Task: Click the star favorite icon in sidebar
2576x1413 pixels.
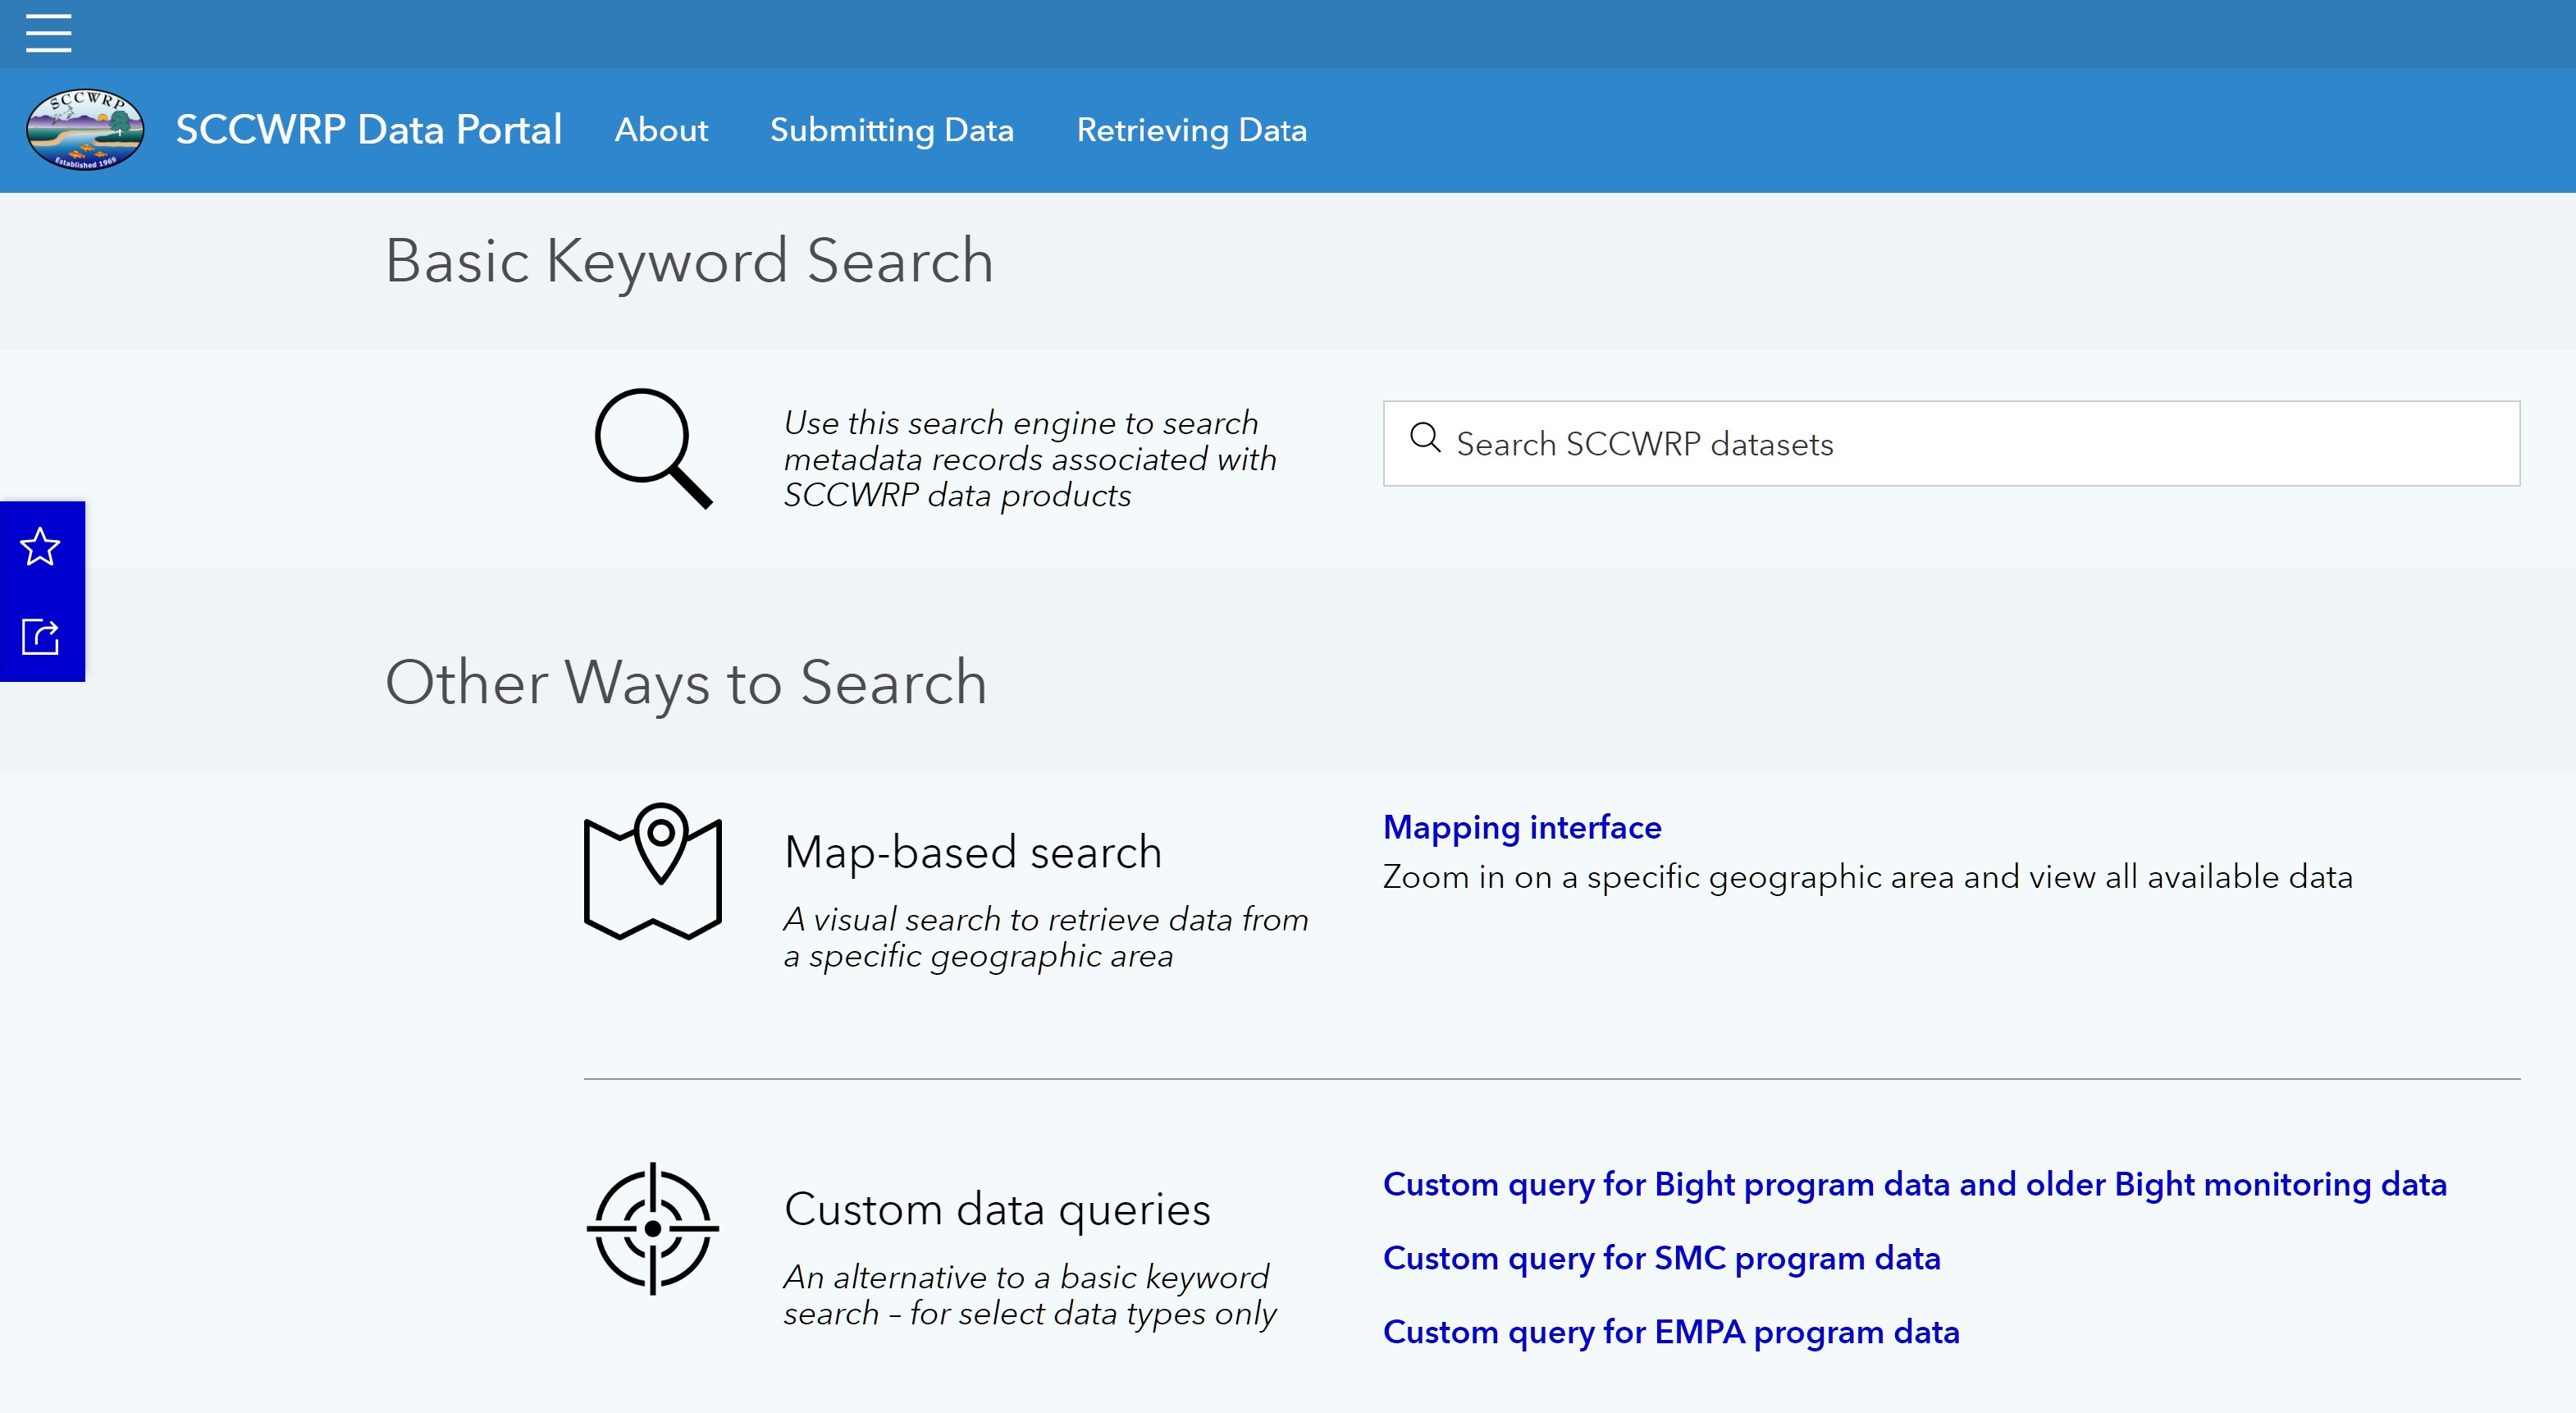Action: point(41,547)
